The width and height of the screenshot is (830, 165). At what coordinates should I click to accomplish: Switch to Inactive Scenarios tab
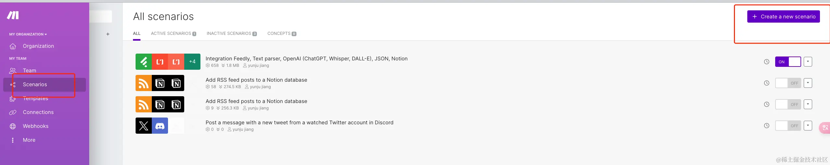231,34
